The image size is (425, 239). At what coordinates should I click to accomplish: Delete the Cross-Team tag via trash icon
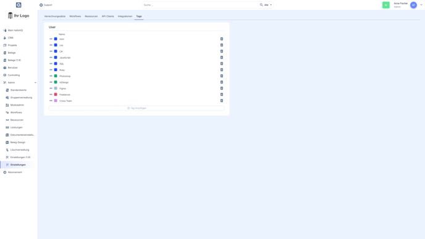coord(221,101)
